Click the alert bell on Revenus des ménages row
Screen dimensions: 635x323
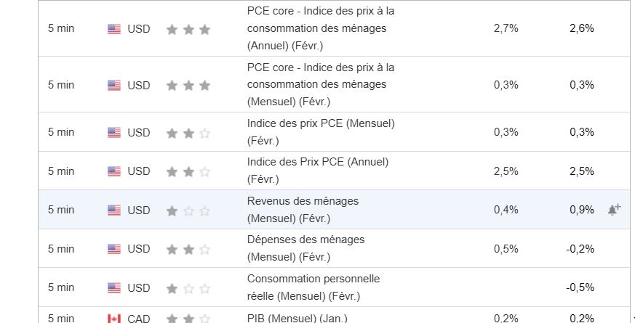coord(614,210)
